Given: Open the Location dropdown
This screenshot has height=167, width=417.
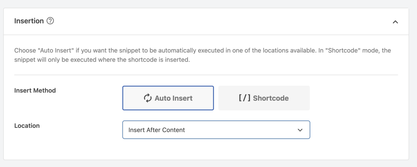Looking at the screenshot, I should click(216, 130).
